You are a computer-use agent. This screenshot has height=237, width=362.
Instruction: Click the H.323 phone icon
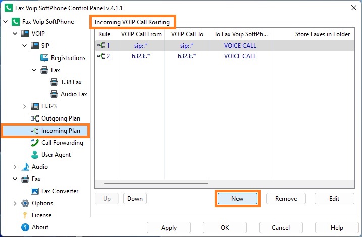(x=35, y=106)
